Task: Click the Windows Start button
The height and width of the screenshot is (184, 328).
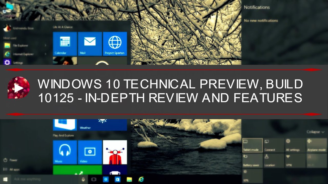Action: click(5, 179)
